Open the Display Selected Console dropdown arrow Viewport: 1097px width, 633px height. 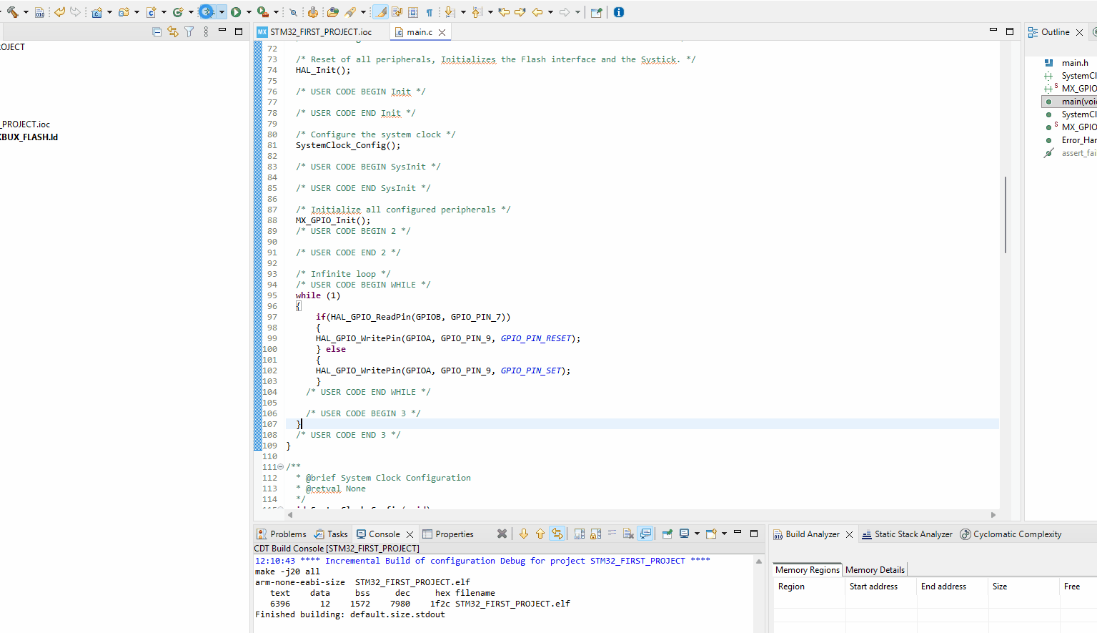pyautogui.click(x=697, y=534)
